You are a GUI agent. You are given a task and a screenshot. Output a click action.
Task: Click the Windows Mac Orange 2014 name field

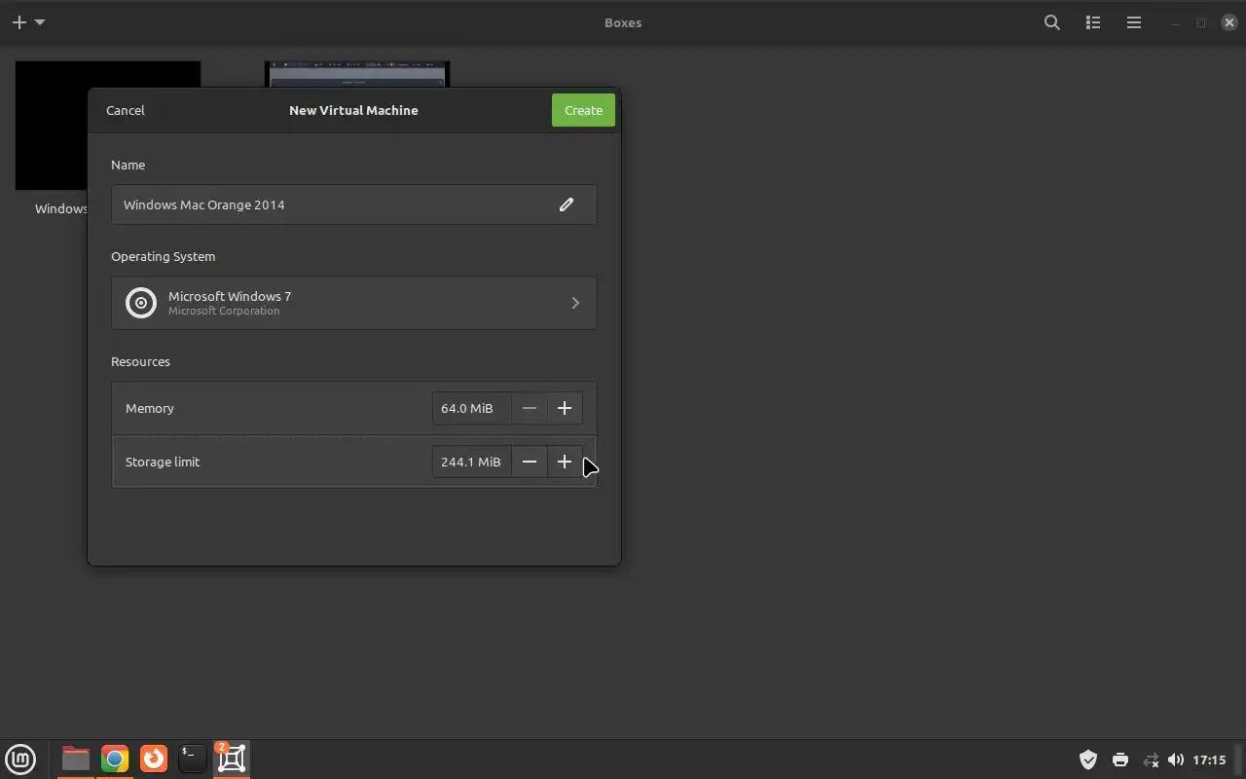tap(353, 204)
